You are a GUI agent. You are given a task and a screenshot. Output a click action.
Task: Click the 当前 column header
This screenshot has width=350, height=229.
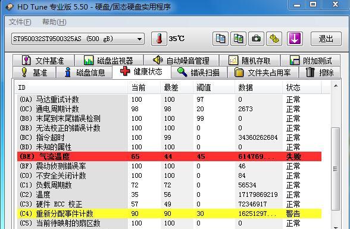click(x=144, y=87)
